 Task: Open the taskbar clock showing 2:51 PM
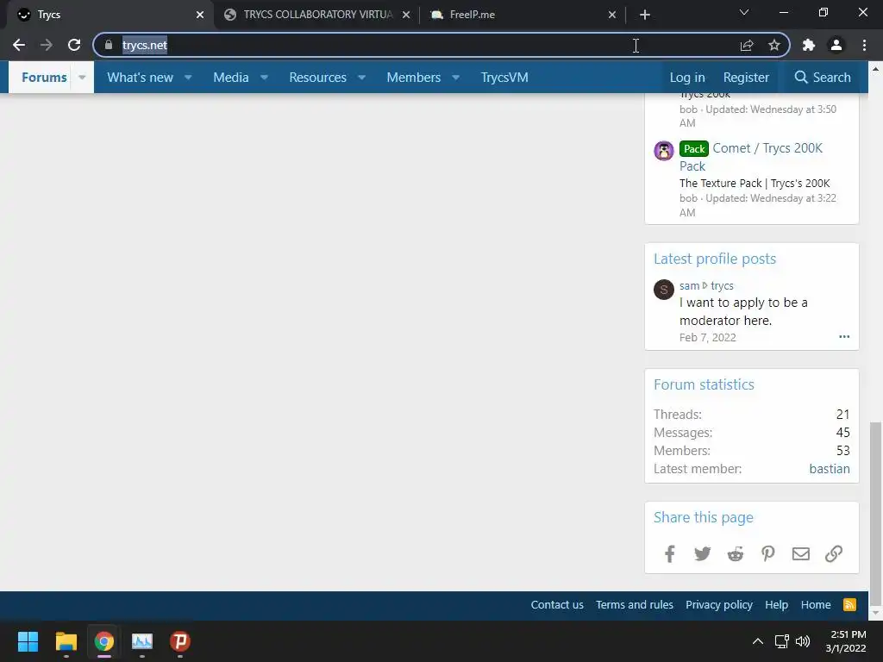[846, 641]
